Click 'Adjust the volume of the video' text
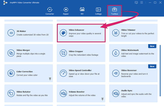 coord(82,95)
